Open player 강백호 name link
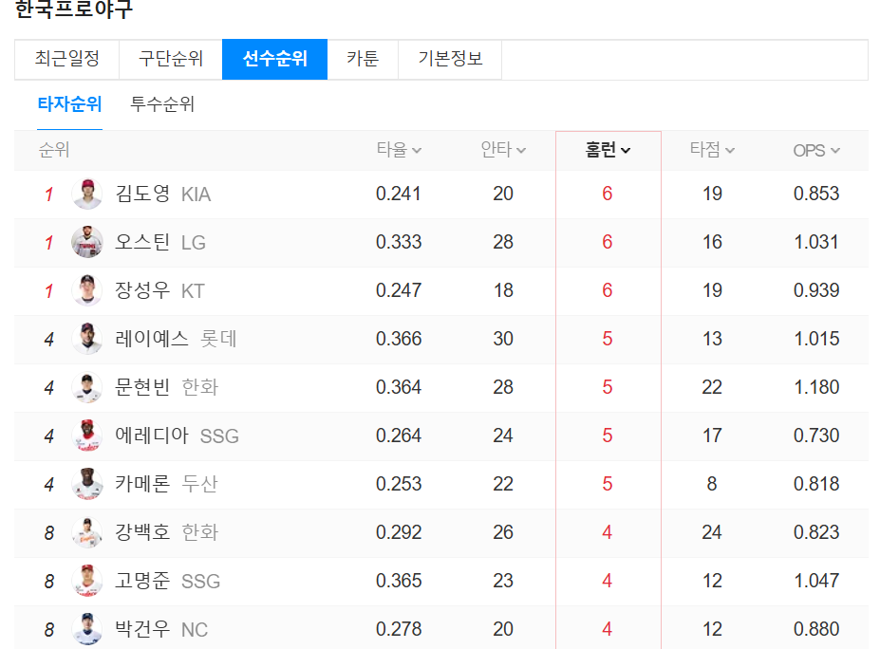This screenshot has height=649, width=880. click(x=142, y=531)
